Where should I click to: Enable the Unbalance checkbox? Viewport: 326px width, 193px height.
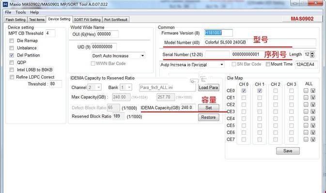click(x=12, y=48)
